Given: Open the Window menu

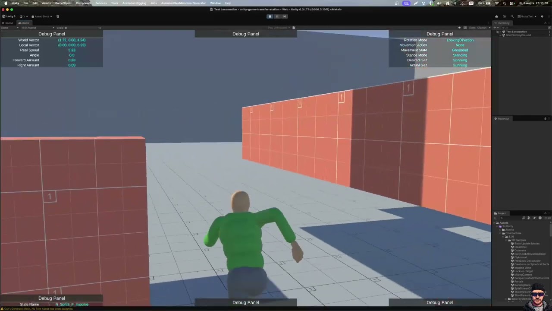Looking at the screenshot, I should click(x=215, y=3).
